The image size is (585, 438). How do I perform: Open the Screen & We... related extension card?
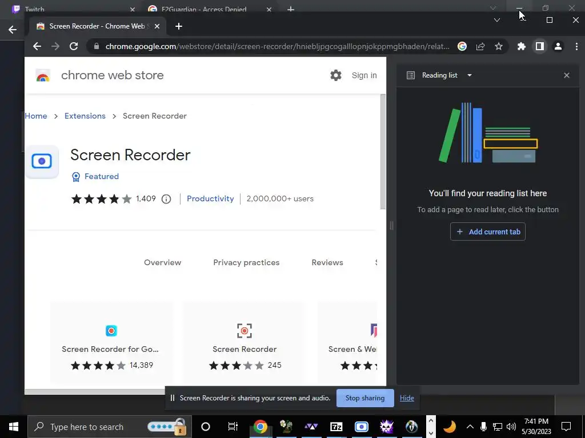point(348,343)
